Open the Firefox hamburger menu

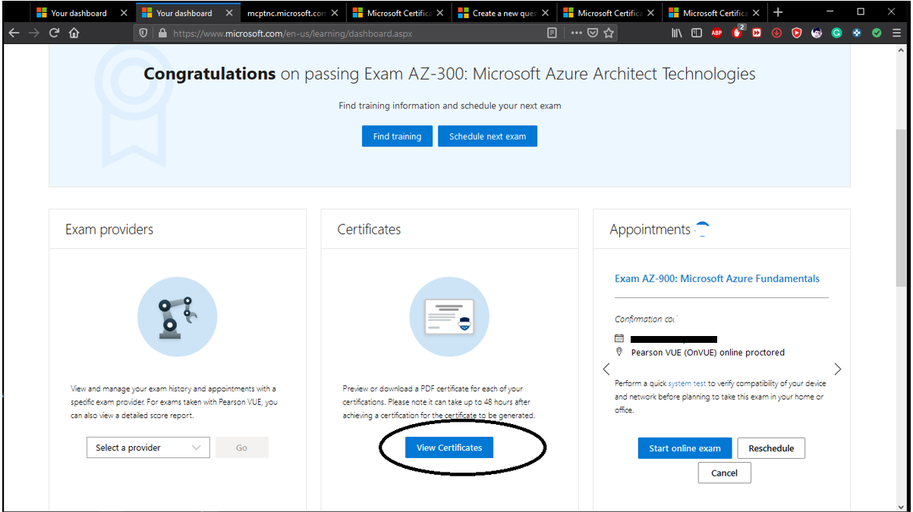897,33
